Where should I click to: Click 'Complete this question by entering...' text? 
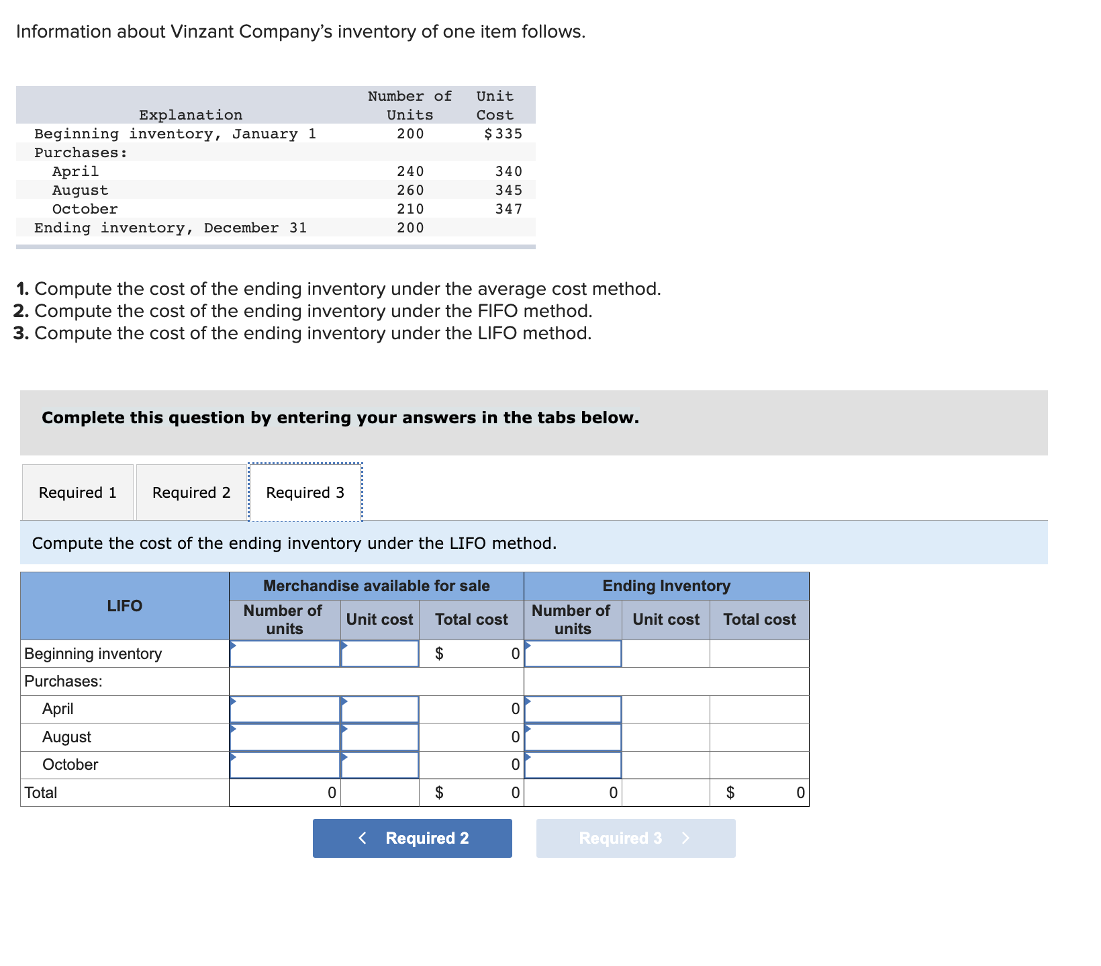point(340,418)
